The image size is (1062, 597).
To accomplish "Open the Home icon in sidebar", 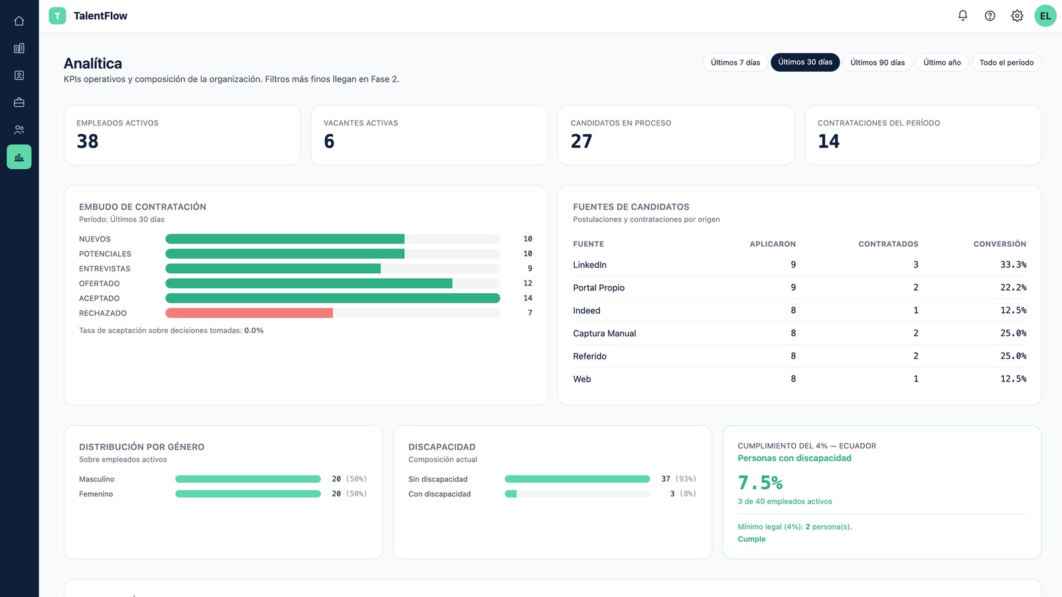I will point(19,21).
